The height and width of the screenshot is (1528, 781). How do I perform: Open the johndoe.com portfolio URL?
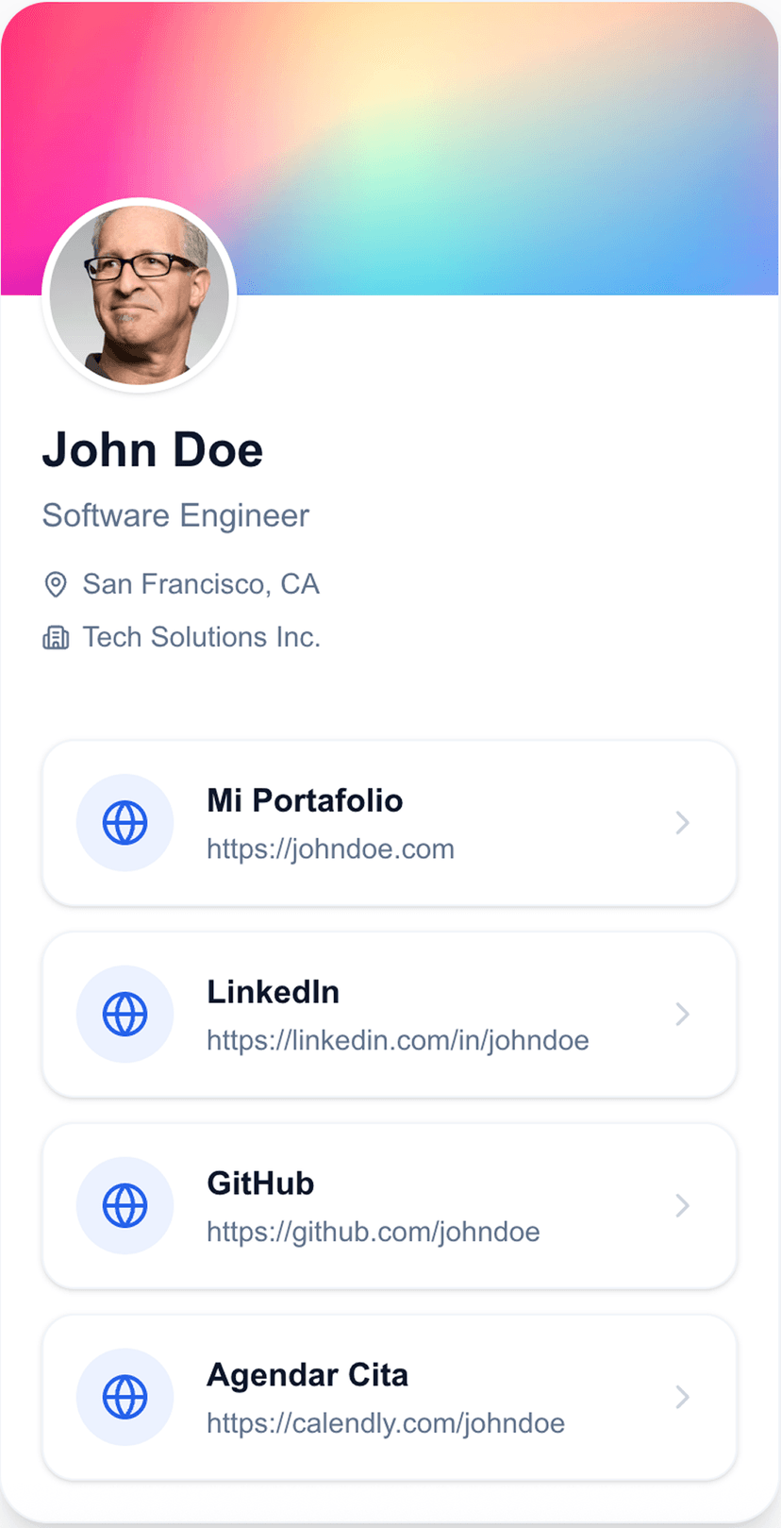click(330, 849)
